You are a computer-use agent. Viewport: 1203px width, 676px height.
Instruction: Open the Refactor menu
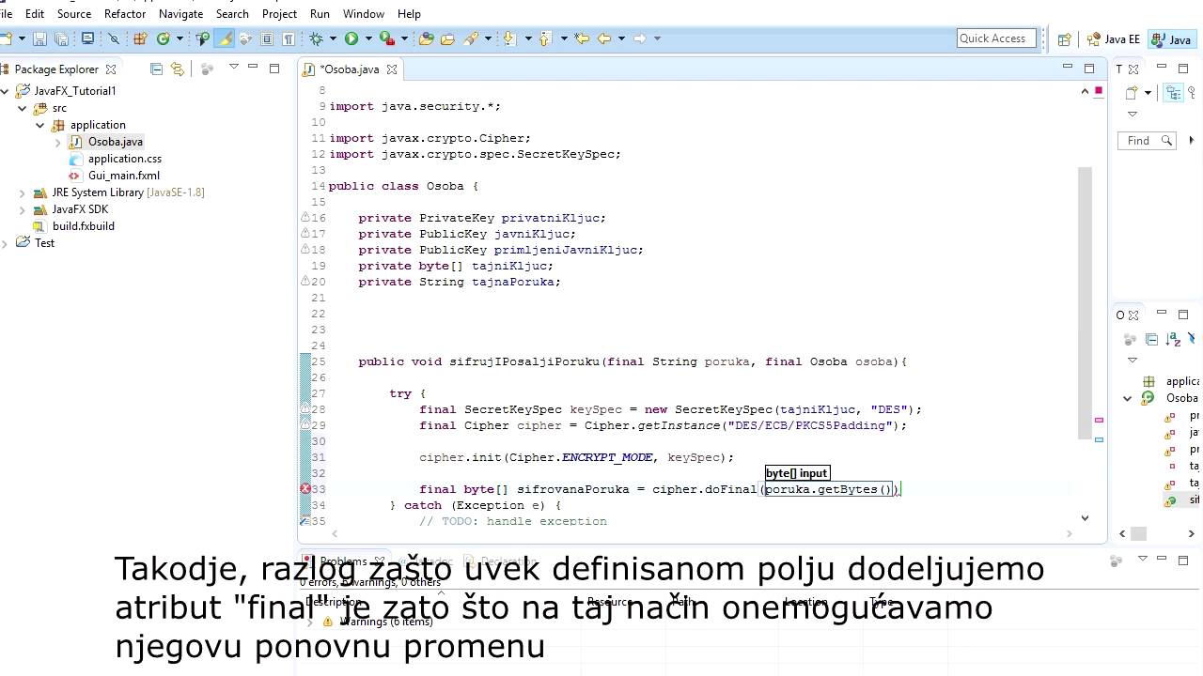point(125,14)
